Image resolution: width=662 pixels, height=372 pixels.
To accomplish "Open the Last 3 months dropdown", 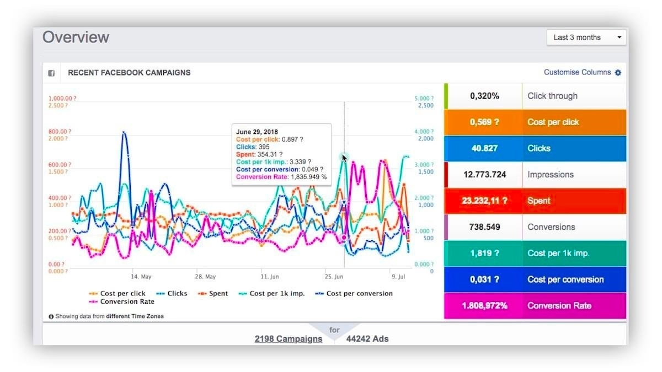I will click(586, 37).
